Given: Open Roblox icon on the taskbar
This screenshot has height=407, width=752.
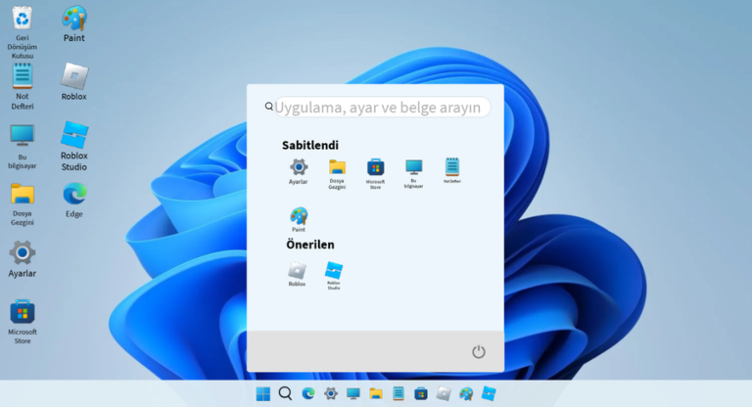Looking at the screenshot, I should 444,394.
